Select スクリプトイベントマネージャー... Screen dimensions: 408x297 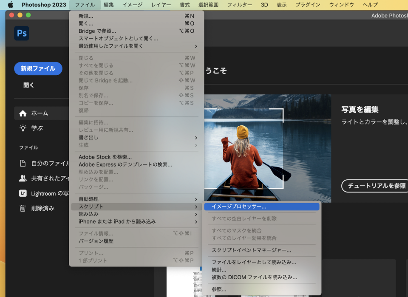click(262, 250)
